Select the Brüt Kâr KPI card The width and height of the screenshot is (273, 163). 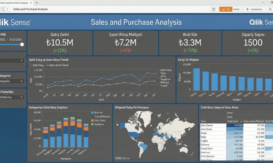tap(190, 43)
